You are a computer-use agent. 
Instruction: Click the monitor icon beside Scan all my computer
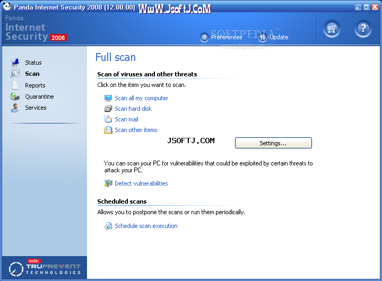108,98
